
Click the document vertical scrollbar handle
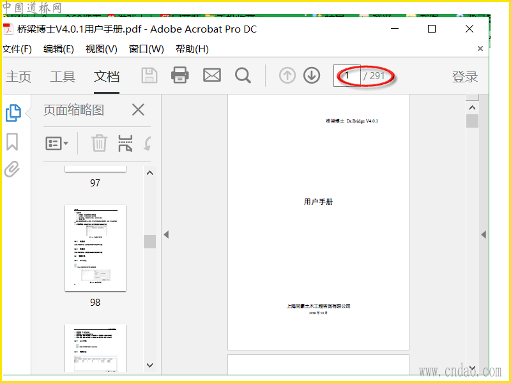(472, 121)
